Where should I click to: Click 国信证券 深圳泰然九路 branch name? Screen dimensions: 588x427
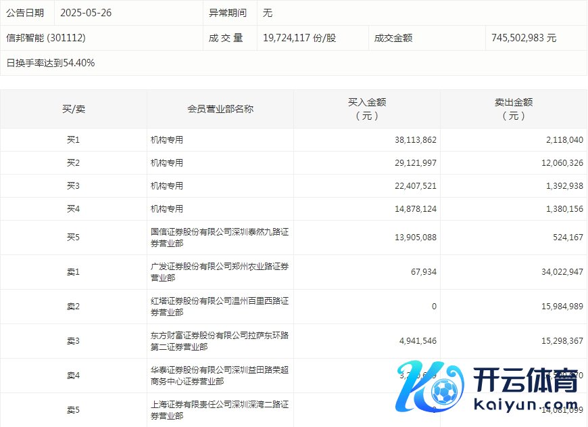pos(220,238)
